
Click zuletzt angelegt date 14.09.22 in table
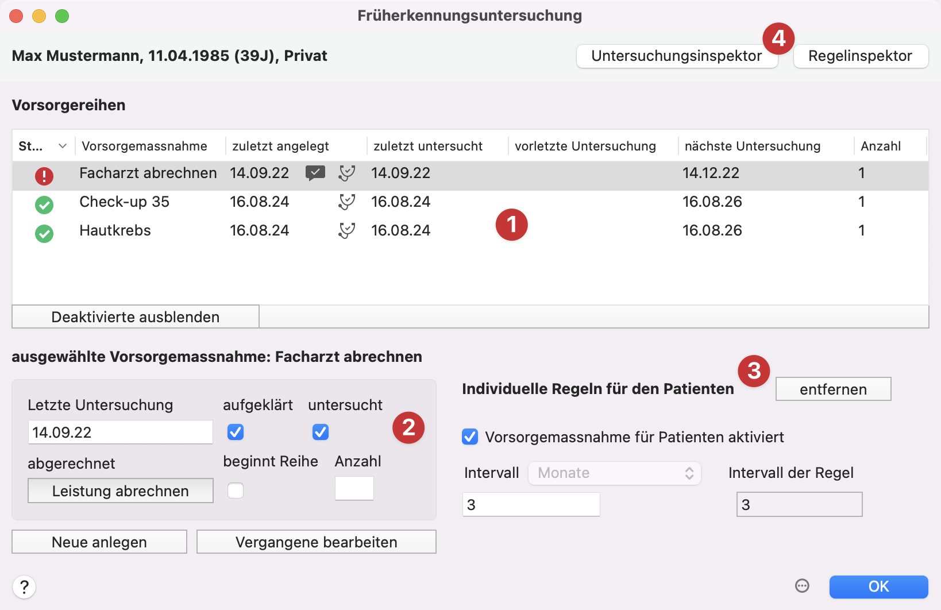click(259, 173)
